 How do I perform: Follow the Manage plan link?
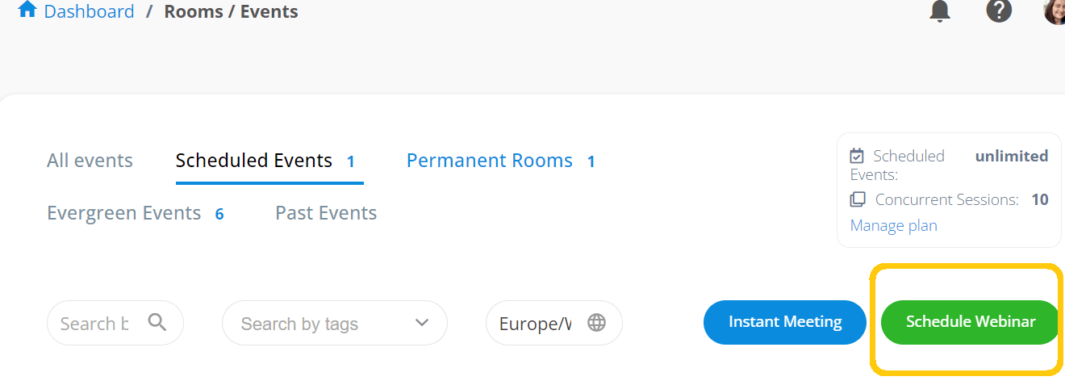[894, 225]
